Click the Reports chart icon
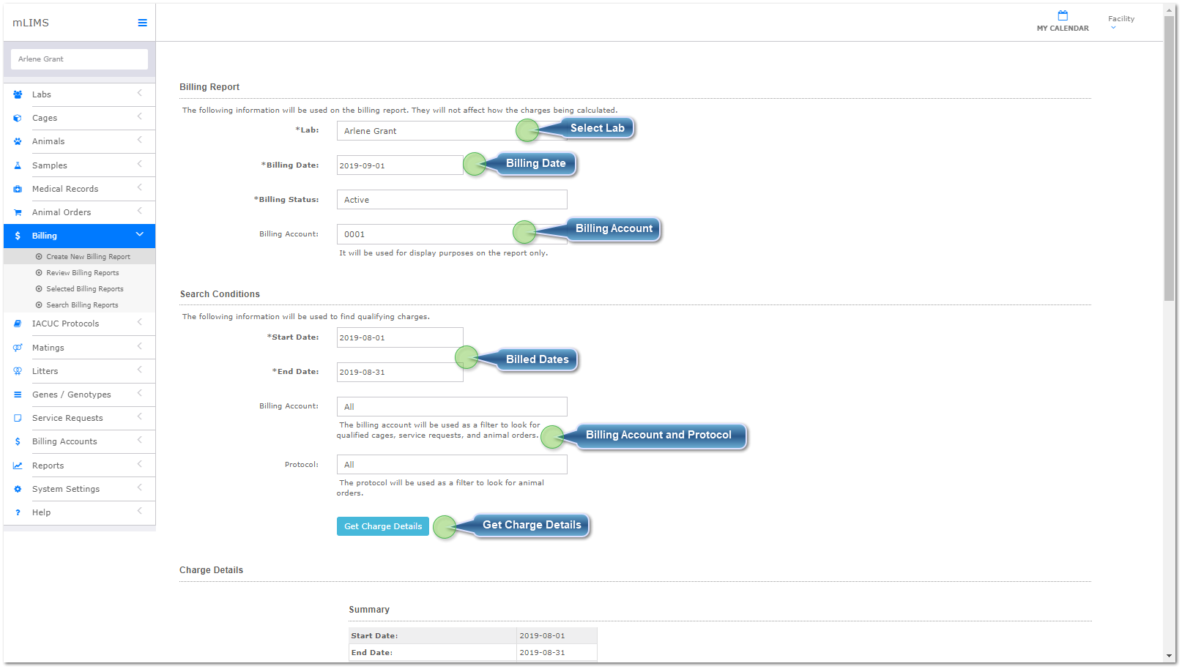 (x=18, y=466)
